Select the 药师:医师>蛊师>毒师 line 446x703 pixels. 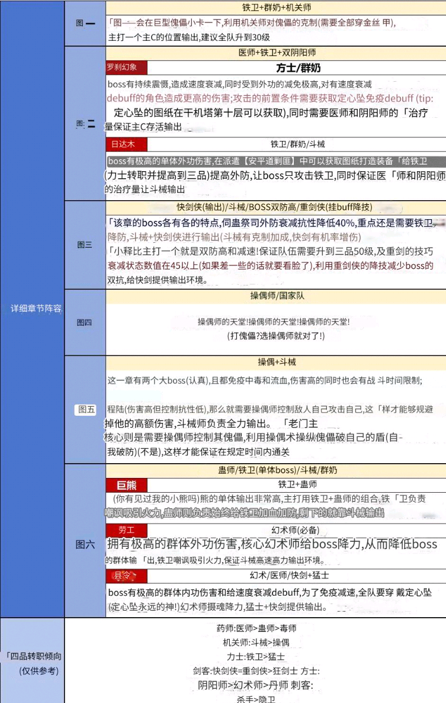[256, 628]
